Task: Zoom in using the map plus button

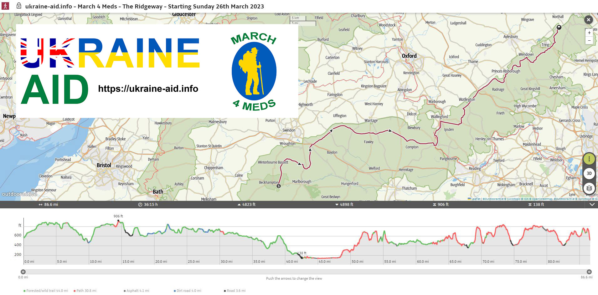Action: (589, 33)
